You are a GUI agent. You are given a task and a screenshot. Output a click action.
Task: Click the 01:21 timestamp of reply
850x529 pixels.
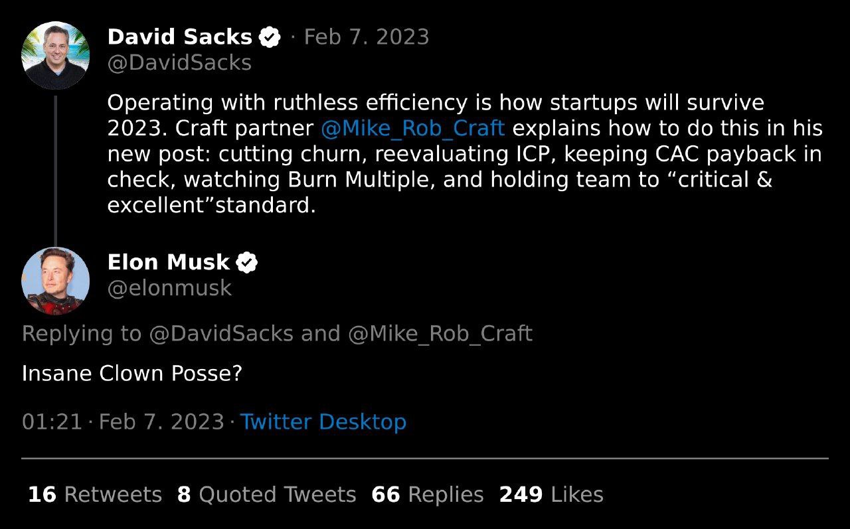[x=52, y=422]
